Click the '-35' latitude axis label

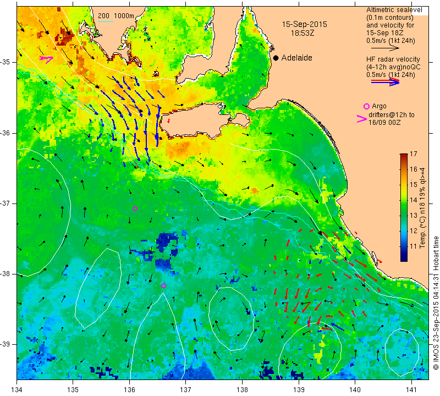point(5,62)
